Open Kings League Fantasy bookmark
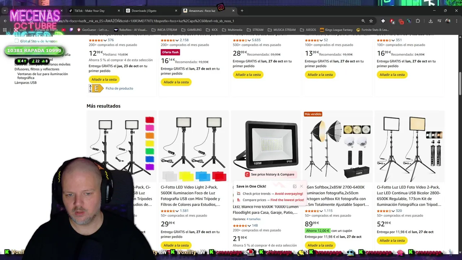Screen dimensions: 462x260 pos(336,30)
